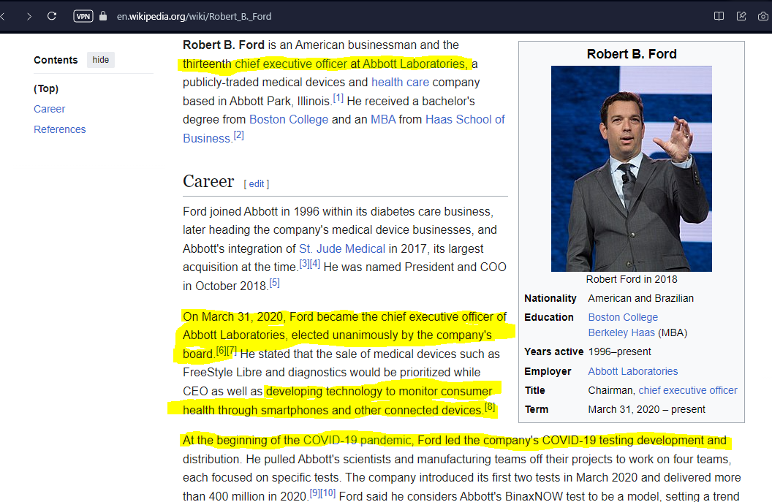Click the Employer label in infobox

coord(548,372)
